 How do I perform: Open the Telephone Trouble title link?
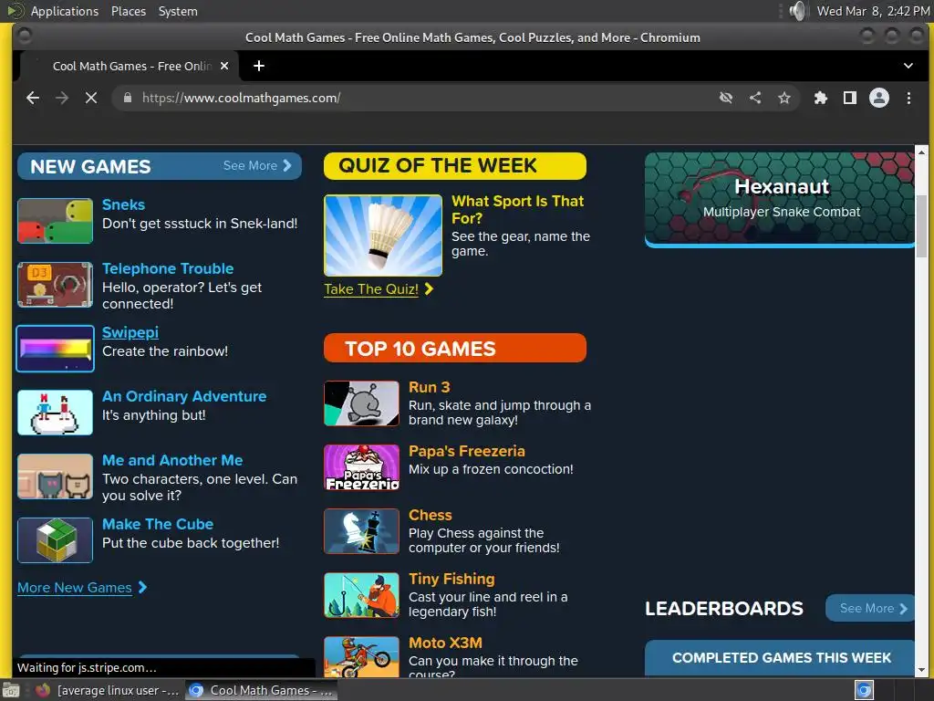[168, 268]
